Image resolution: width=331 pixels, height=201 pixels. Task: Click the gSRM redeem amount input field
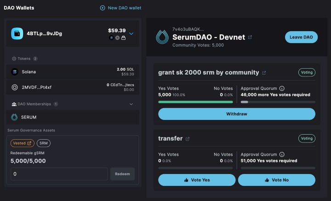59,174
